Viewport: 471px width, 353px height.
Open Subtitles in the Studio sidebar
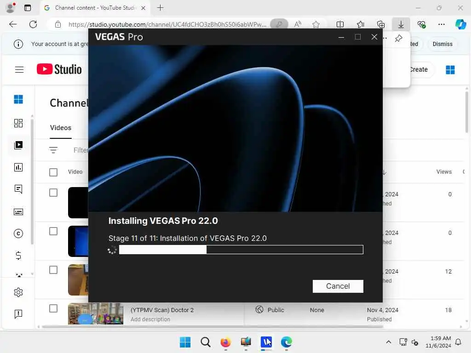18,212
